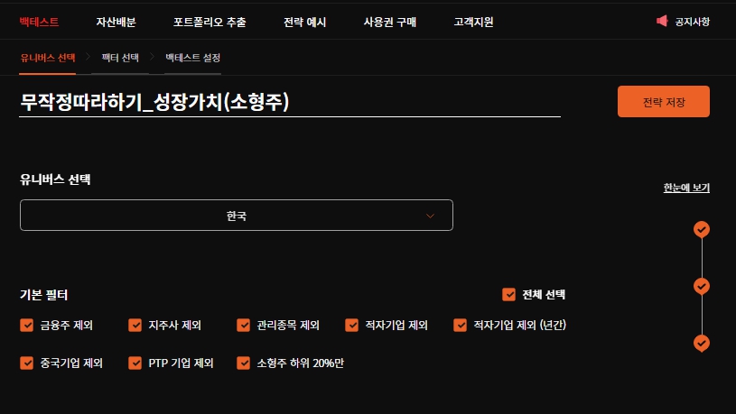
Task: Switch to the 백테스트 설정 step tab
Action: [193, 58]
